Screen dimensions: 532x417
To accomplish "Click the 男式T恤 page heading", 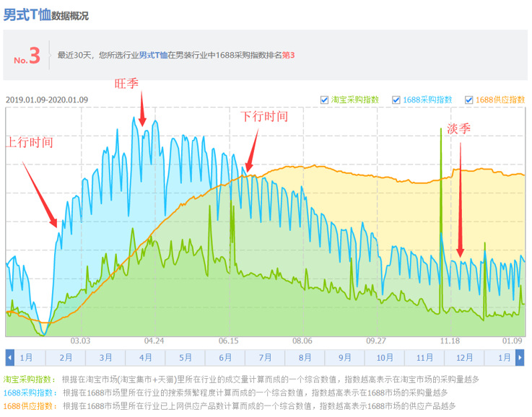I will (27, 14).
